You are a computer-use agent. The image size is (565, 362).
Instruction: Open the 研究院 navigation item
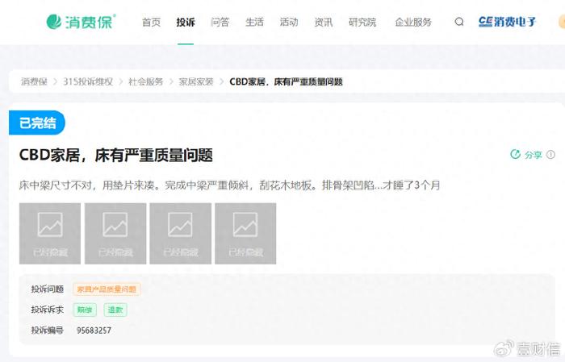362,23
